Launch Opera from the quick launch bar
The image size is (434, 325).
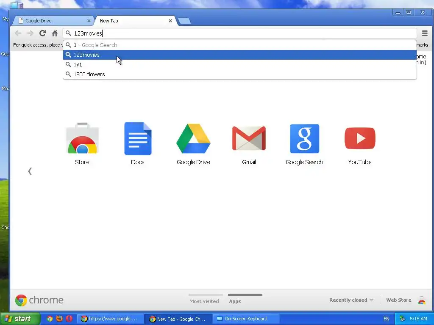(69, 319)
